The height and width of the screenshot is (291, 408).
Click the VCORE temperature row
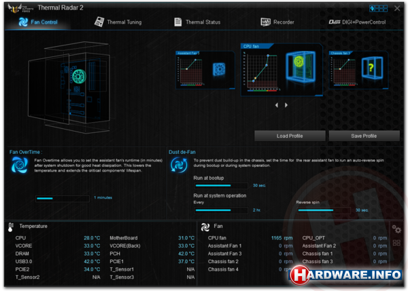(58, 246)
